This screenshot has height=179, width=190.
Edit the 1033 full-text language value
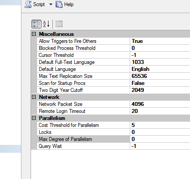pyautogui.click(x=160, y=62)
